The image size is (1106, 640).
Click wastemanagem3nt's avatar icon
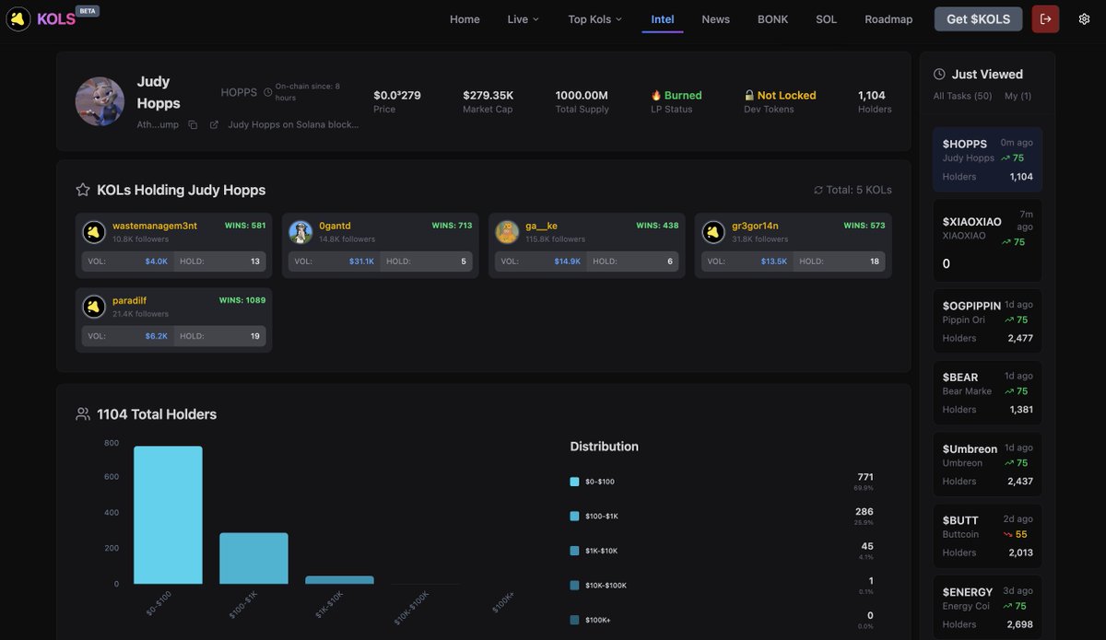(x=94, y=232)
